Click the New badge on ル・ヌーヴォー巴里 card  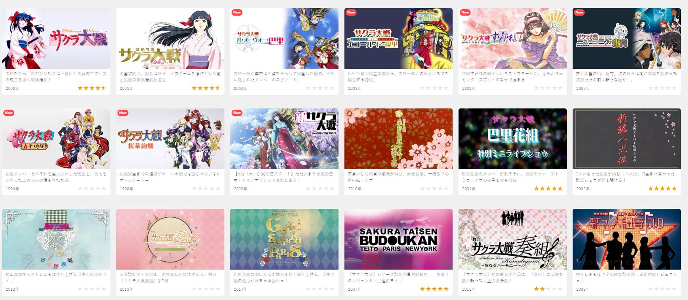click(x=237, y=12)
